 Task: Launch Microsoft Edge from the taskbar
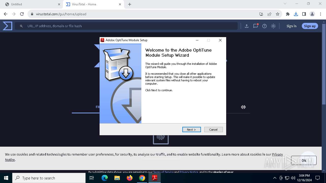pos(105,178)
